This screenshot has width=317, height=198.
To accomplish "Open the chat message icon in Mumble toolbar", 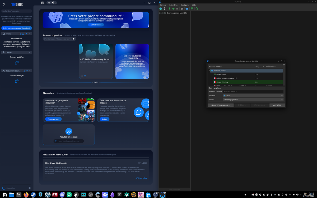I will tap(182, 8).
